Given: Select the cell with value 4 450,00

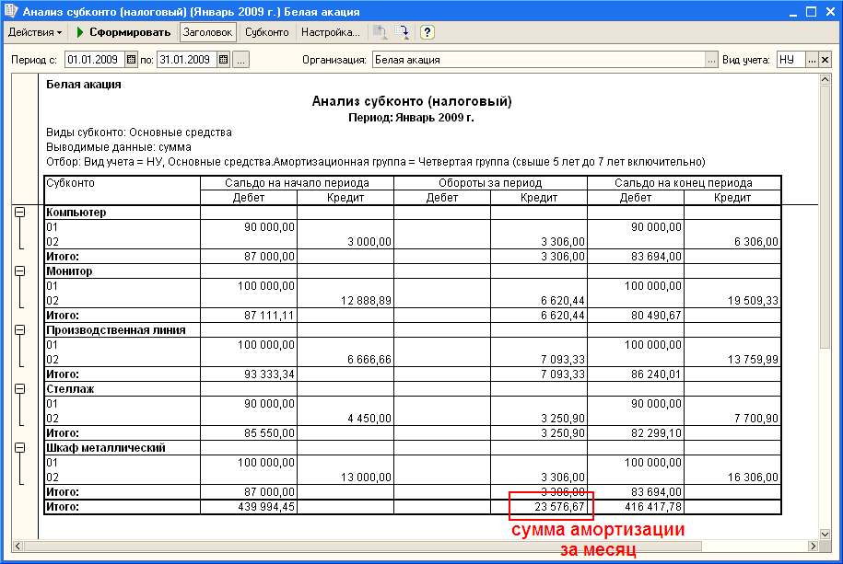Looking at the screenshot, I should [x=345, y=419].
